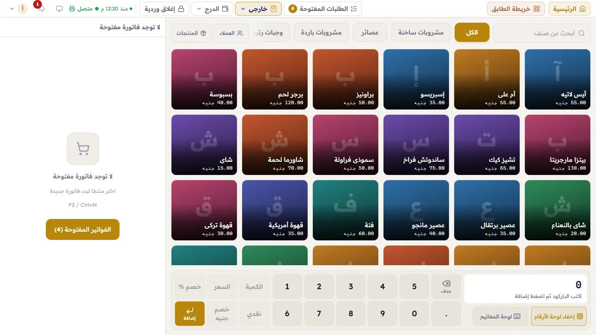Hide the number pad with إخفاء لوحة الأرقام

[559, 316]
